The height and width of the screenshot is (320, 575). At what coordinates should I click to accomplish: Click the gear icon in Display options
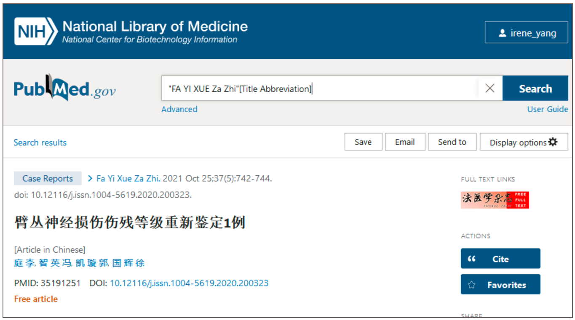(553, 142)
